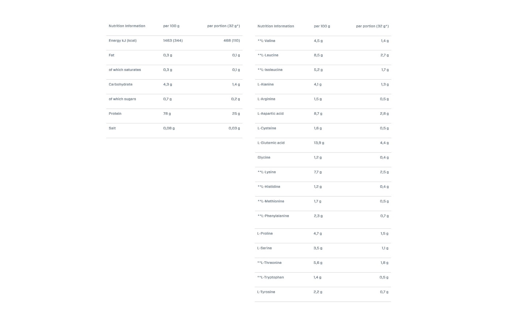Select the 'of which saturates' label
The height and width of the screenshot is (333, 529).
pyautogui.click(x=125, y=70)
